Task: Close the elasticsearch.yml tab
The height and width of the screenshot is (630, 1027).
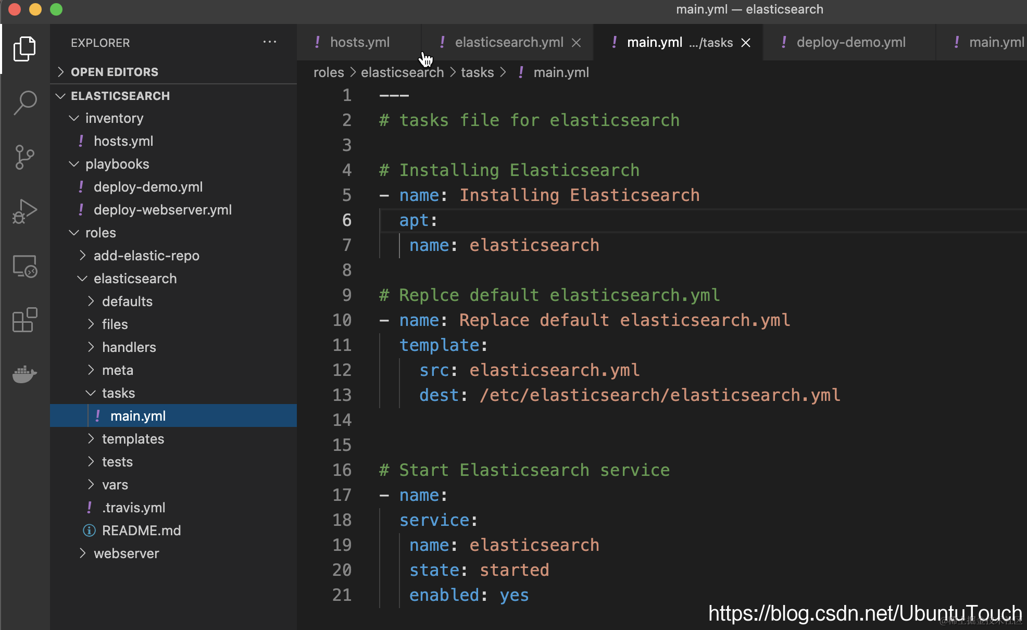Action: coord(576,43)
